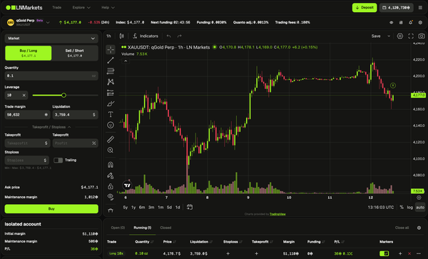Open the go-to-date calendar icon

pyautogui.click(x=190, y=207)
